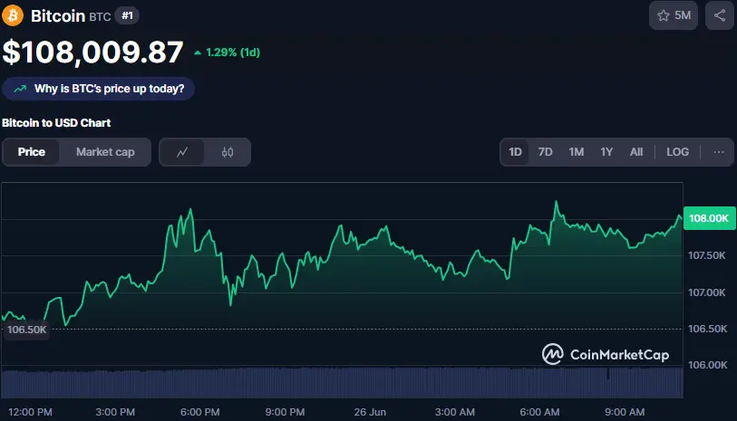Click the #1 rank badge

click(x=127, y=16)
